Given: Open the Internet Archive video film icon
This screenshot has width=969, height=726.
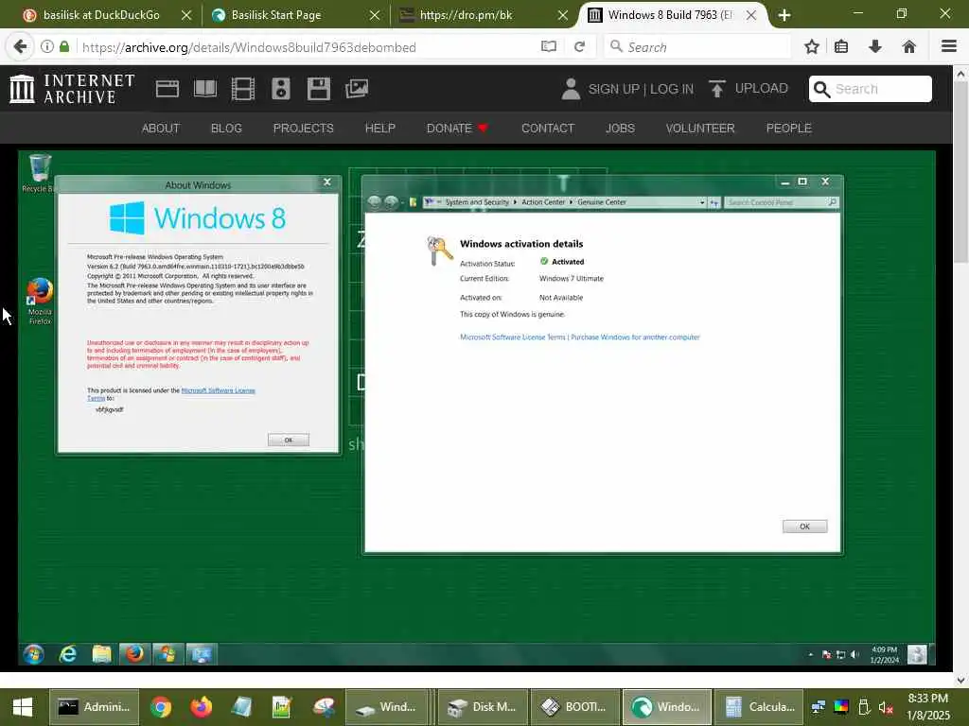Looking at the screenshot, I should 243,89.
